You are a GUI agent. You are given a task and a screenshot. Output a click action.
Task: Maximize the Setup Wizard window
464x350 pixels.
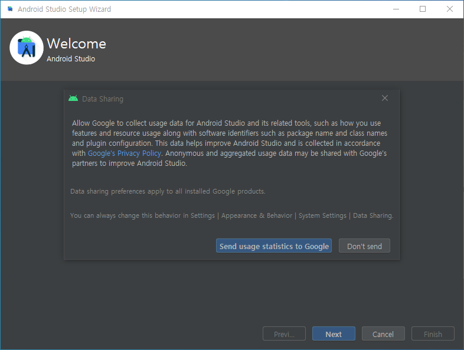click(x=423, y=9)
